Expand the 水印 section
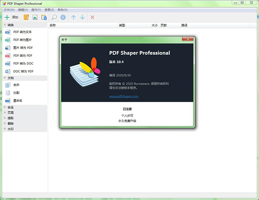The width and height of the screenshot is (259, 200). pyautogui.click(x=25, y=129)
